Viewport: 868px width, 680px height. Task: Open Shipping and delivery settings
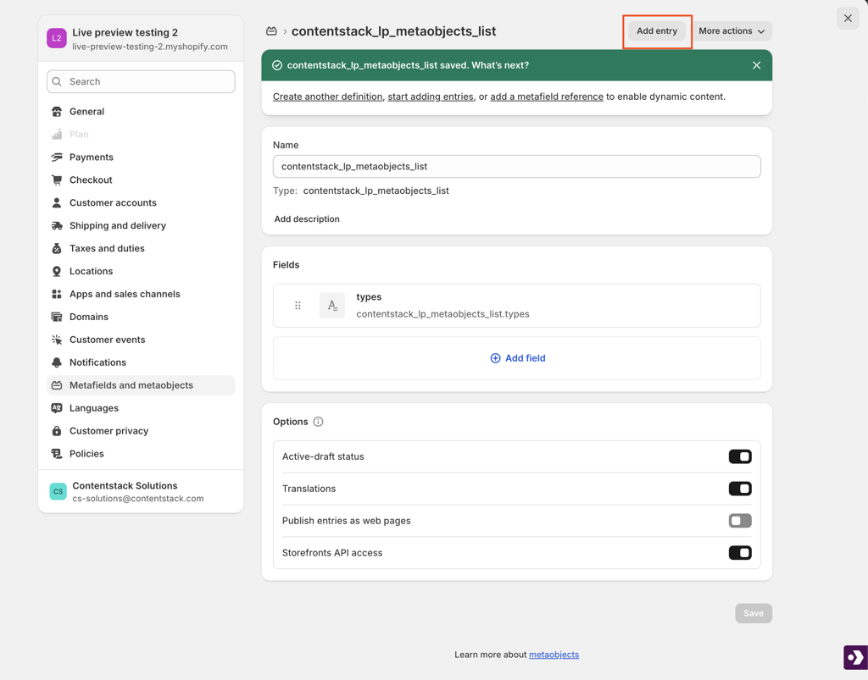point(118,226)
